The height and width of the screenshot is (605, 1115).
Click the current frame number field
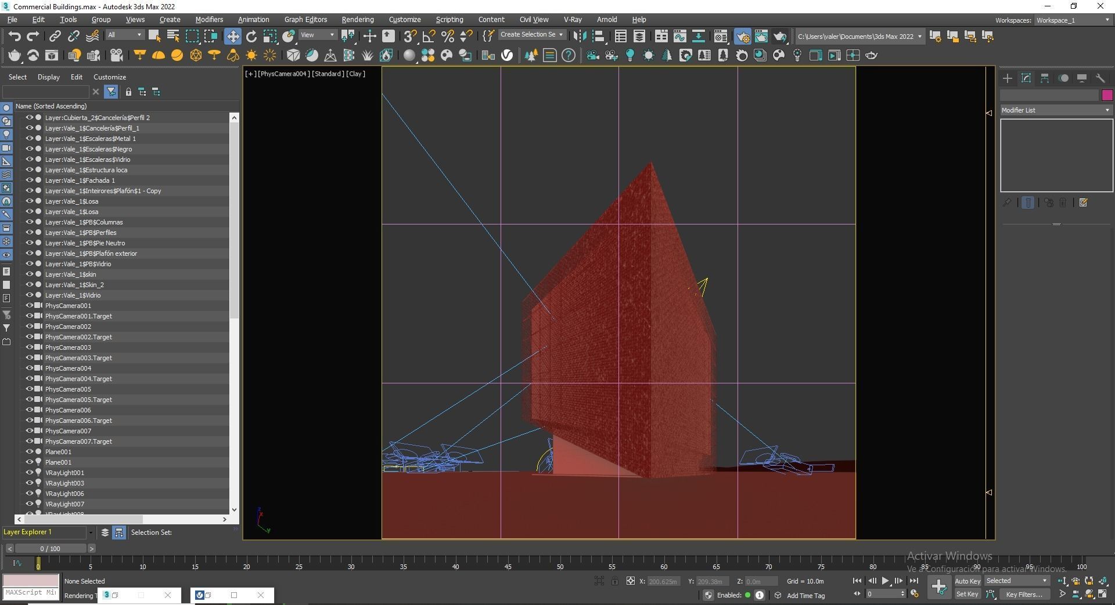click(x=883, y=594)
